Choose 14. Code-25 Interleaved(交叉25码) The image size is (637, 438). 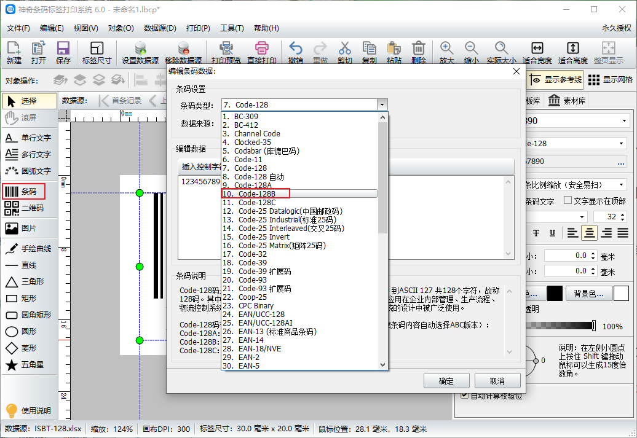click(299, 228)
